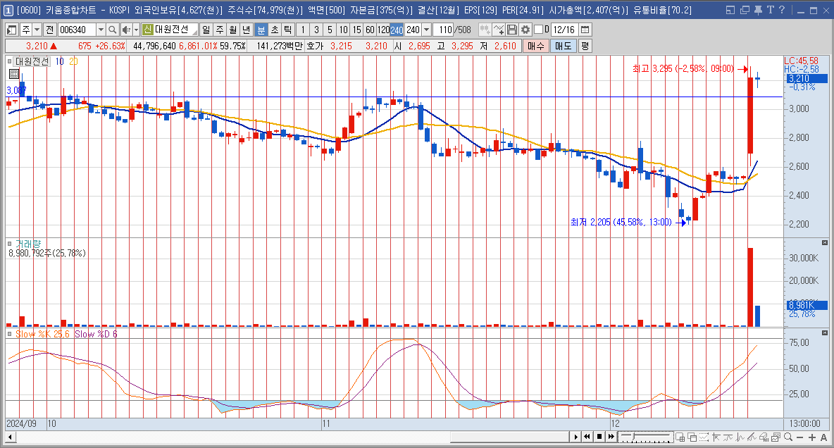The height and width of the screenshot is (448, 834).
Task: Select the 주 weekly period toggle
Action: [x=220, y=30]
